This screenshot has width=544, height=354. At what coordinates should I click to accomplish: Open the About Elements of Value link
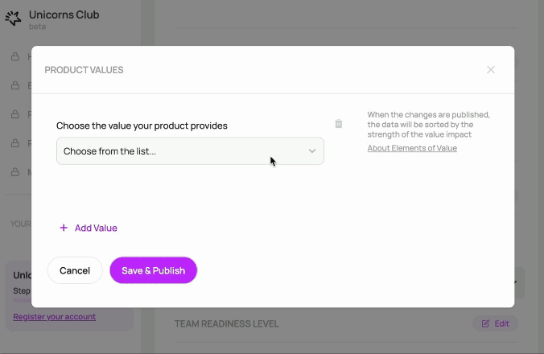(x=412, y=148)
